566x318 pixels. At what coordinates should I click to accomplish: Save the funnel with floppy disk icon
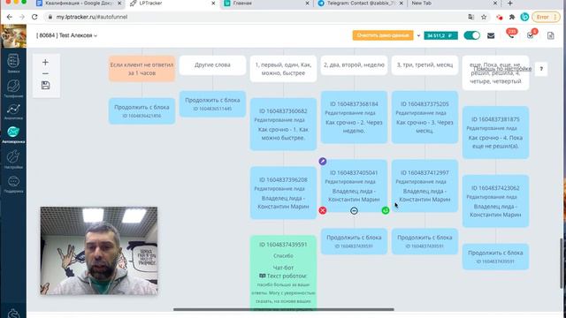45,85
